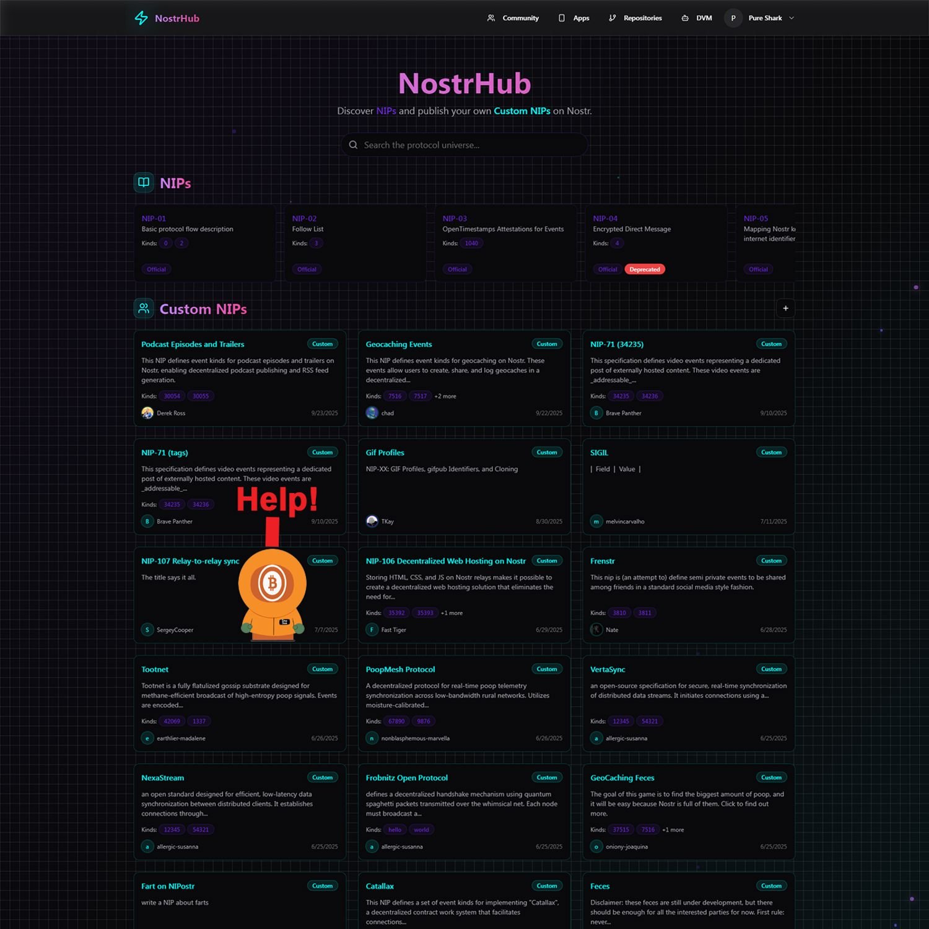The height and width of the screenshot is (929, 929).
Task: Open the Podcast Episodes and Trailers NIP
Action: click(193, 344)
